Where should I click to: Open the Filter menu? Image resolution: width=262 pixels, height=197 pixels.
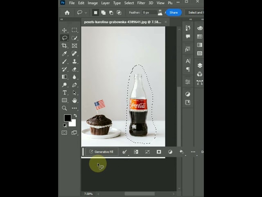[x=141, y=3]
